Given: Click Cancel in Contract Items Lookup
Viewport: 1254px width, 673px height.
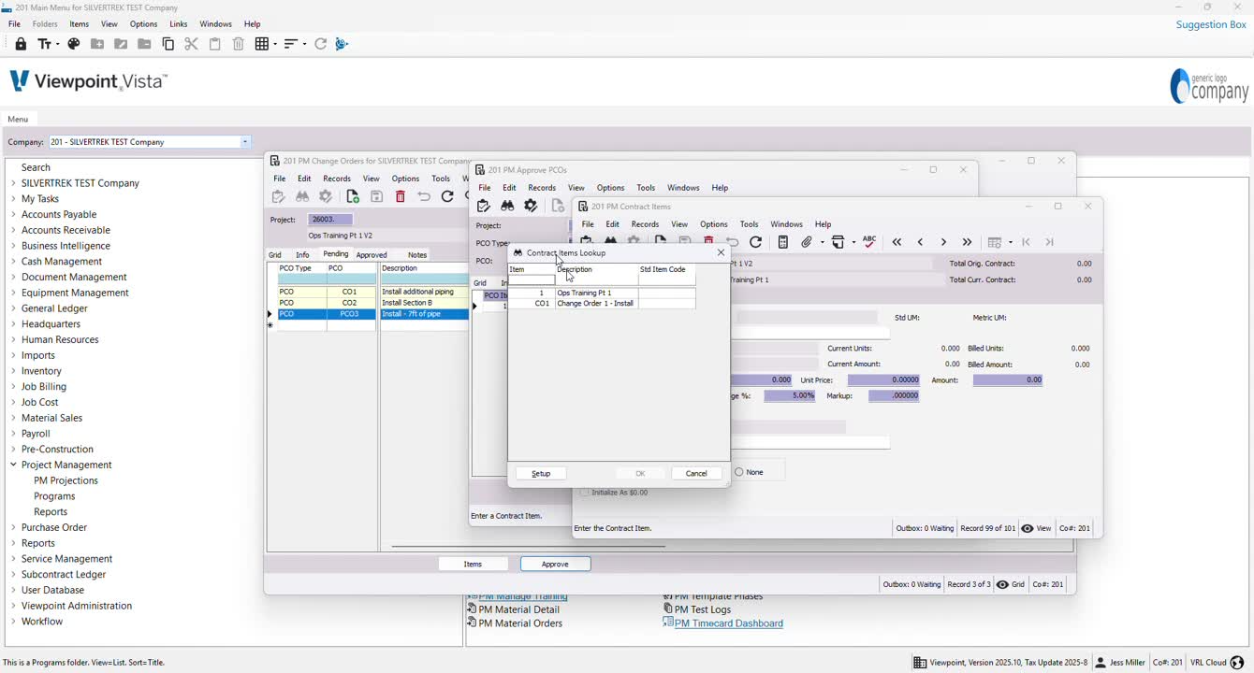Looking at the screenshot, I should [x=696, y=473].
